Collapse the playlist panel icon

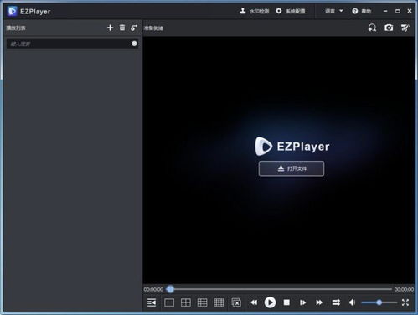tap(152, 302)
